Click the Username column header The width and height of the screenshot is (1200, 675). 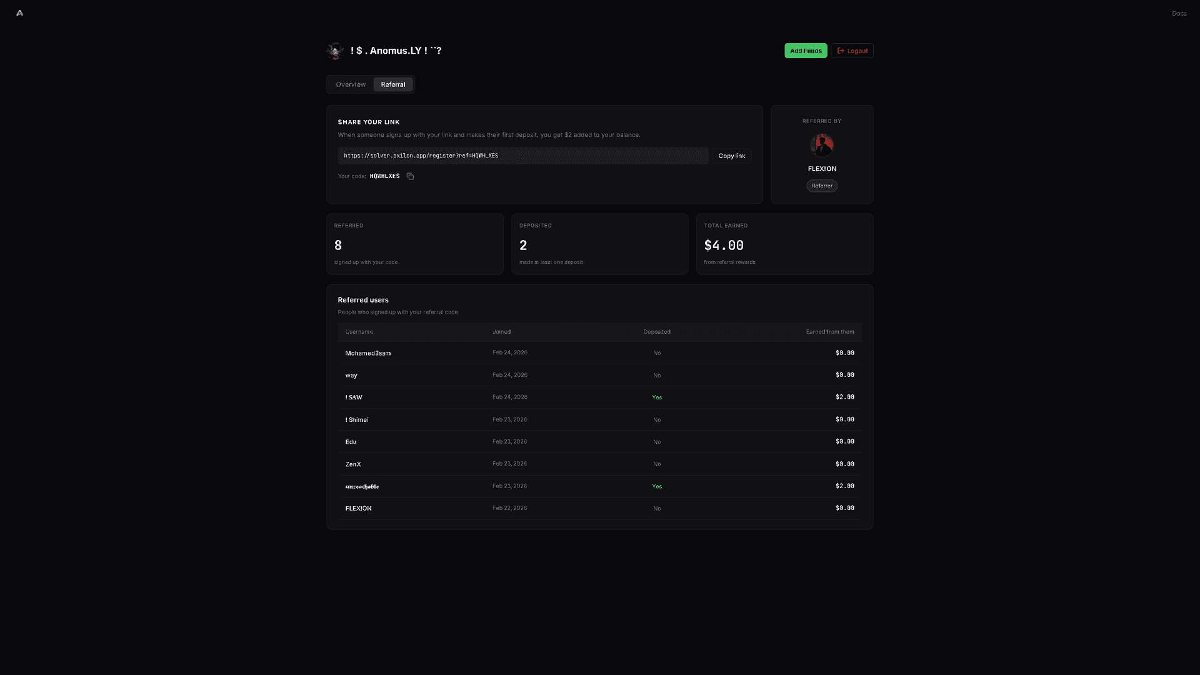pos(359,332)
